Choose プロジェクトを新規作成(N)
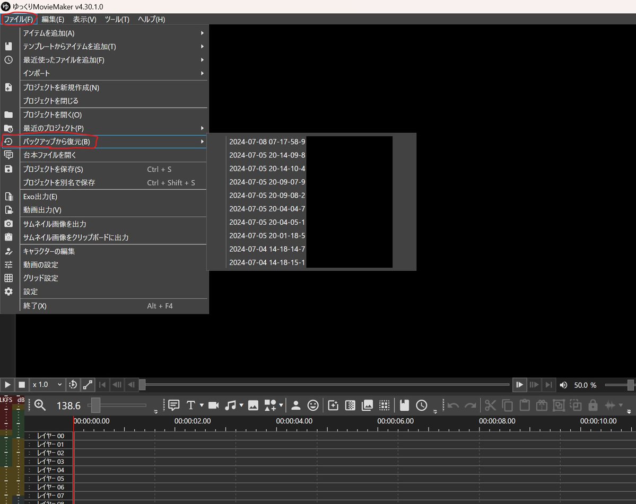 [x=114, y=87]
